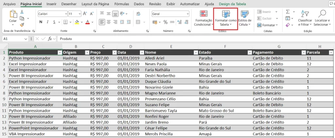Image resolution: width=335 pixels, height=138 pixels.
Task: Increase font size with the larger A icon
Action: click(85, 14)
